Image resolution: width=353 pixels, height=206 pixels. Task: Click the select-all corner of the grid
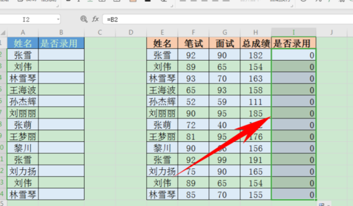coord(3,33)
